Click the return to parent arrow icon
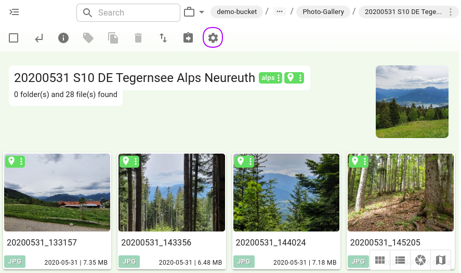This screenshot has height=273, width=461. tap(39, 38)
